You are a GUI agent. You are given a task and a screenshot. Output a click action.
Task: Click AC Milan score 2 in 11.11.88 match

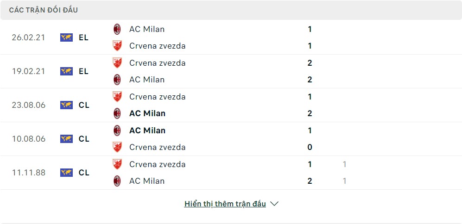click(x=310, y=181)
